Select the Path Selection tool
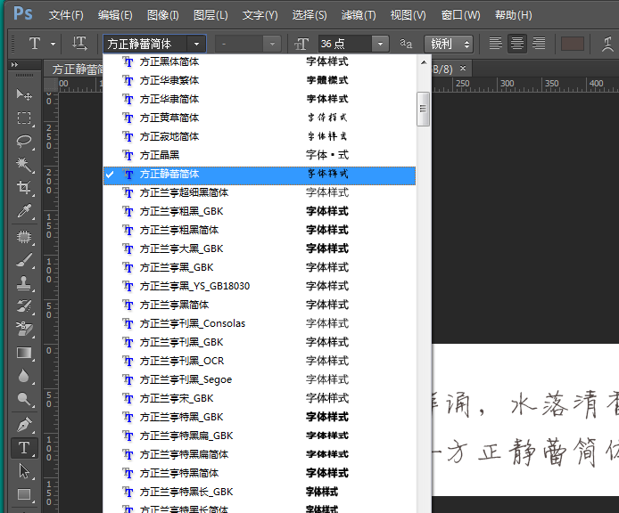 click(24, 471)
